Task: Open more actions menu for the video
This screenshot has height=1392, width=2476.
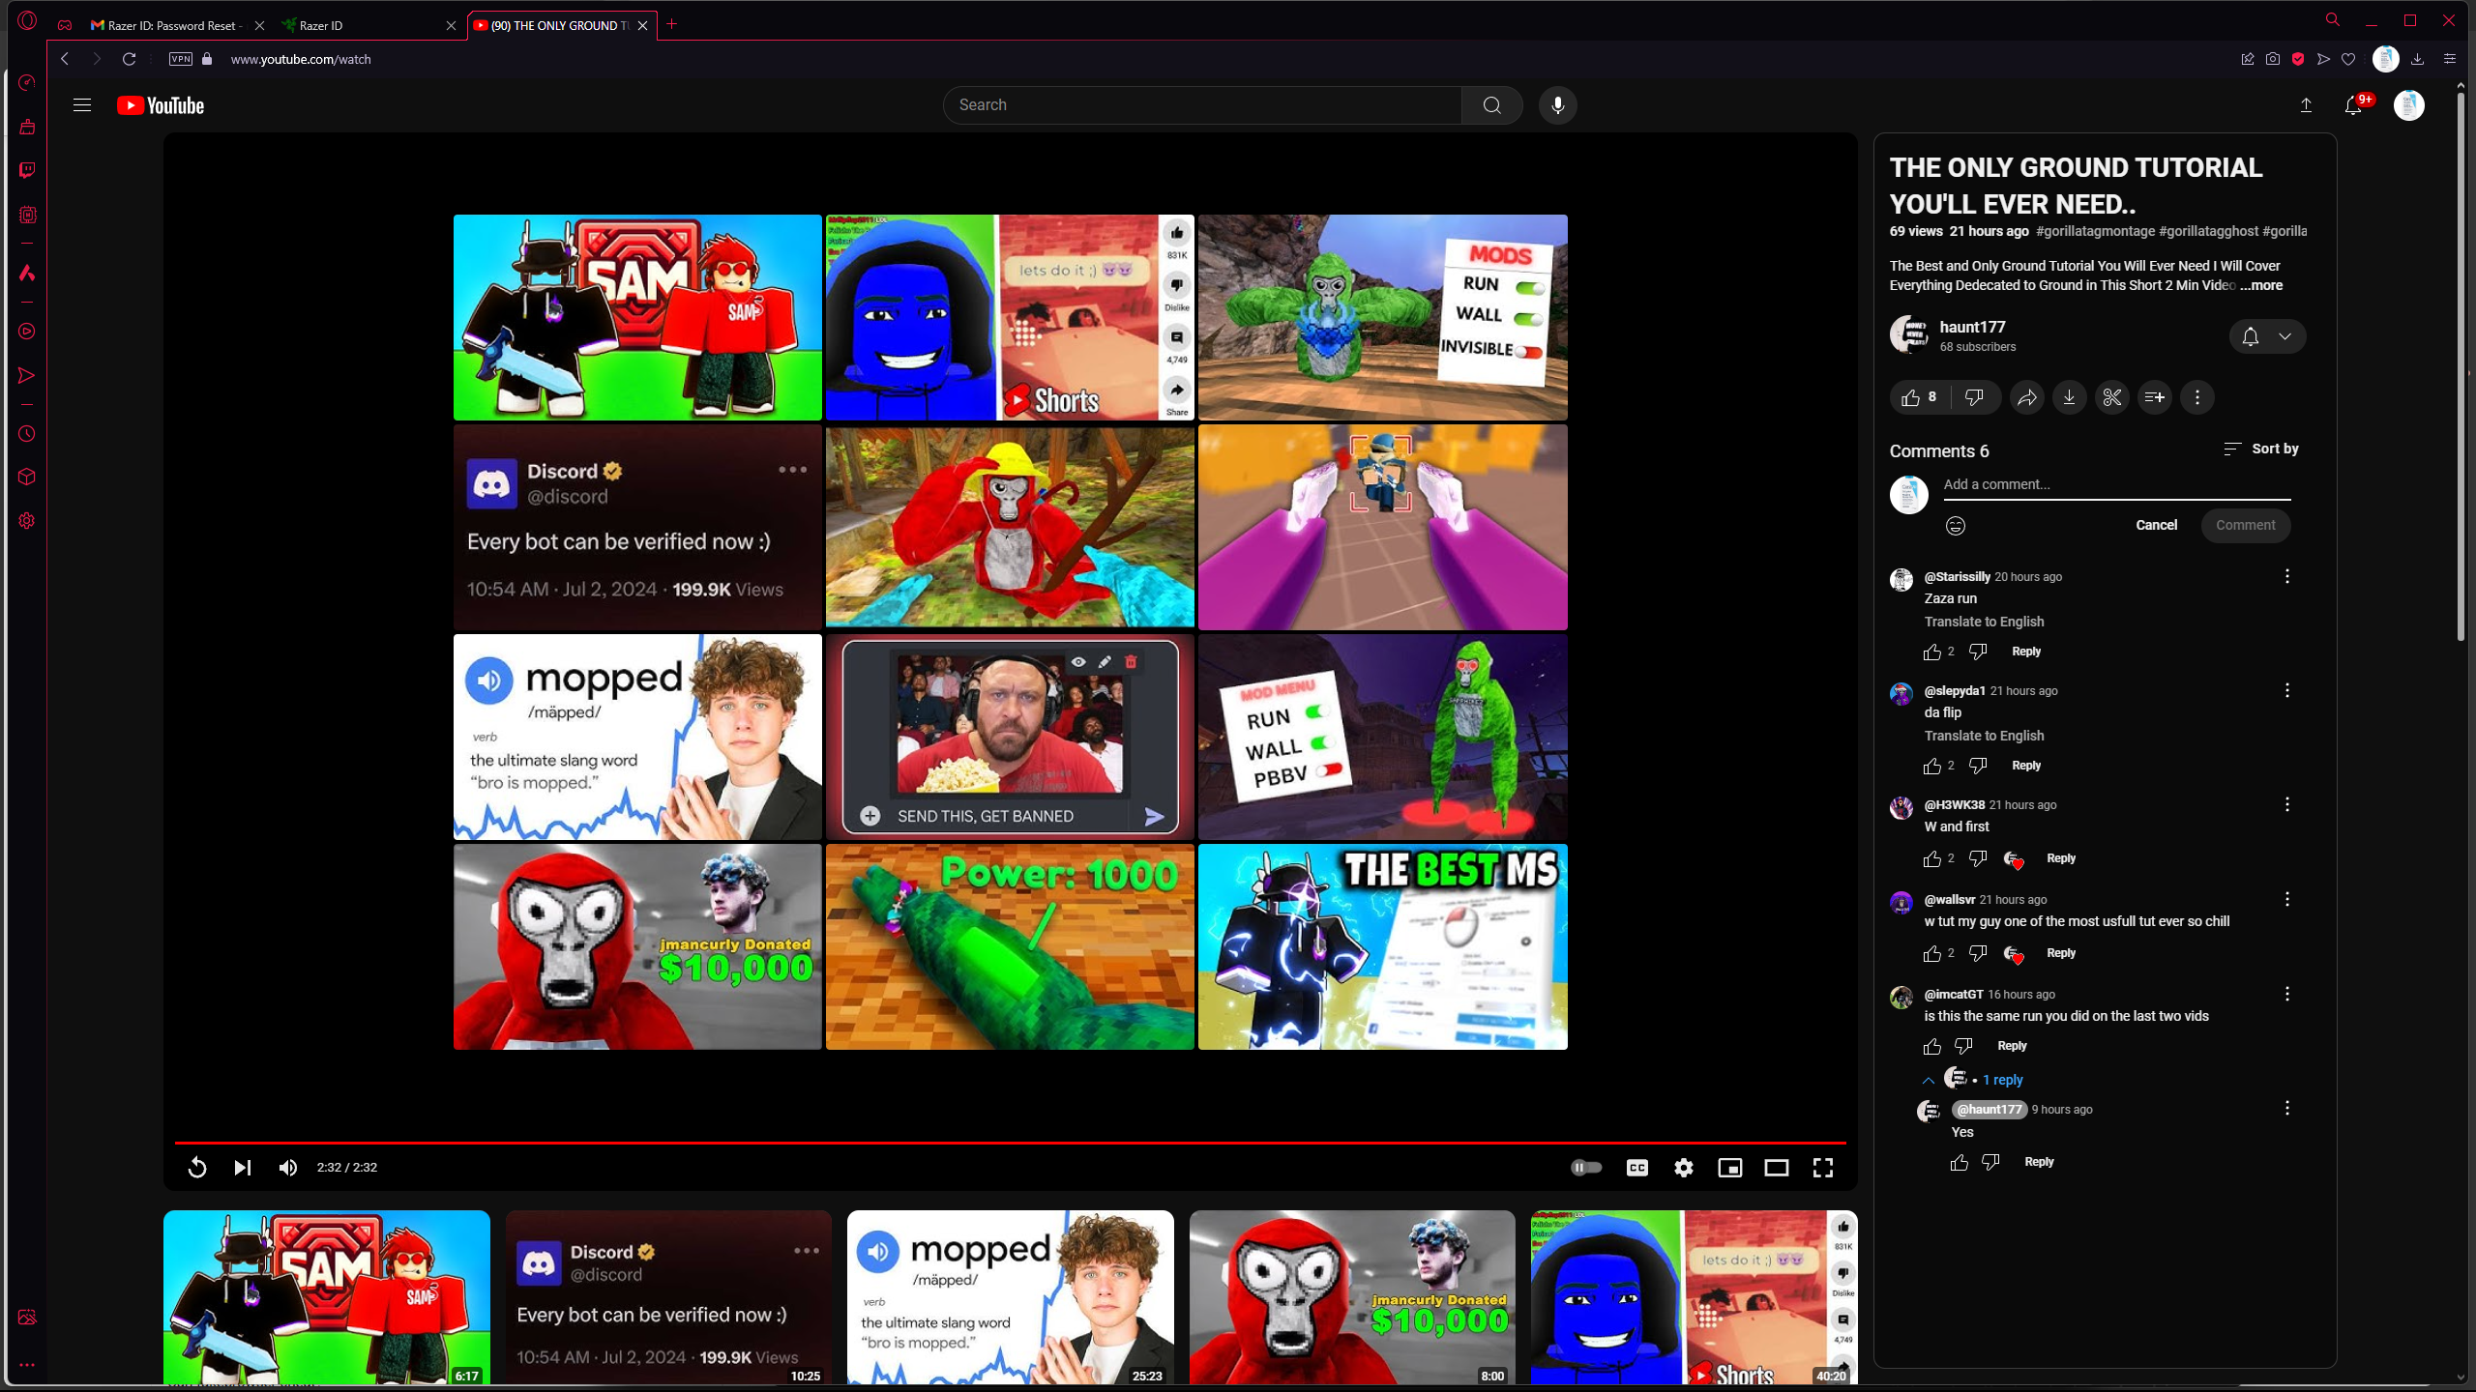Action: [2197, 397]
